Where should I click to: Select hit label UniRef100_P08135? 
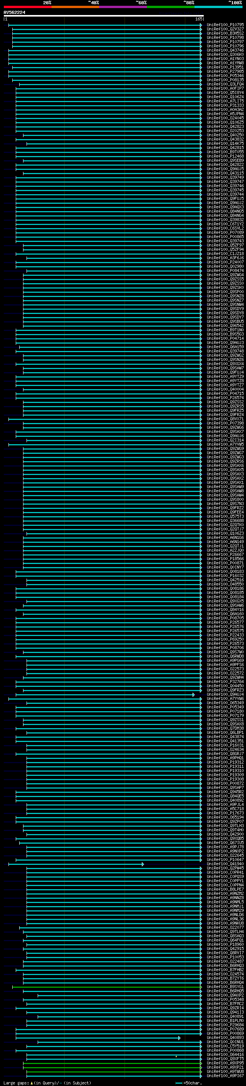click(x=225, y=80)
